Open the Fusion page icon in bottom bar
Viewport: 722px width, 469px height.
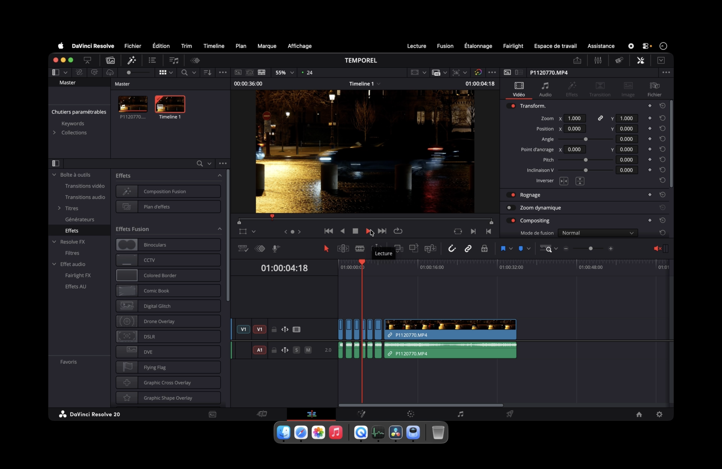click(x=361, y=414)
